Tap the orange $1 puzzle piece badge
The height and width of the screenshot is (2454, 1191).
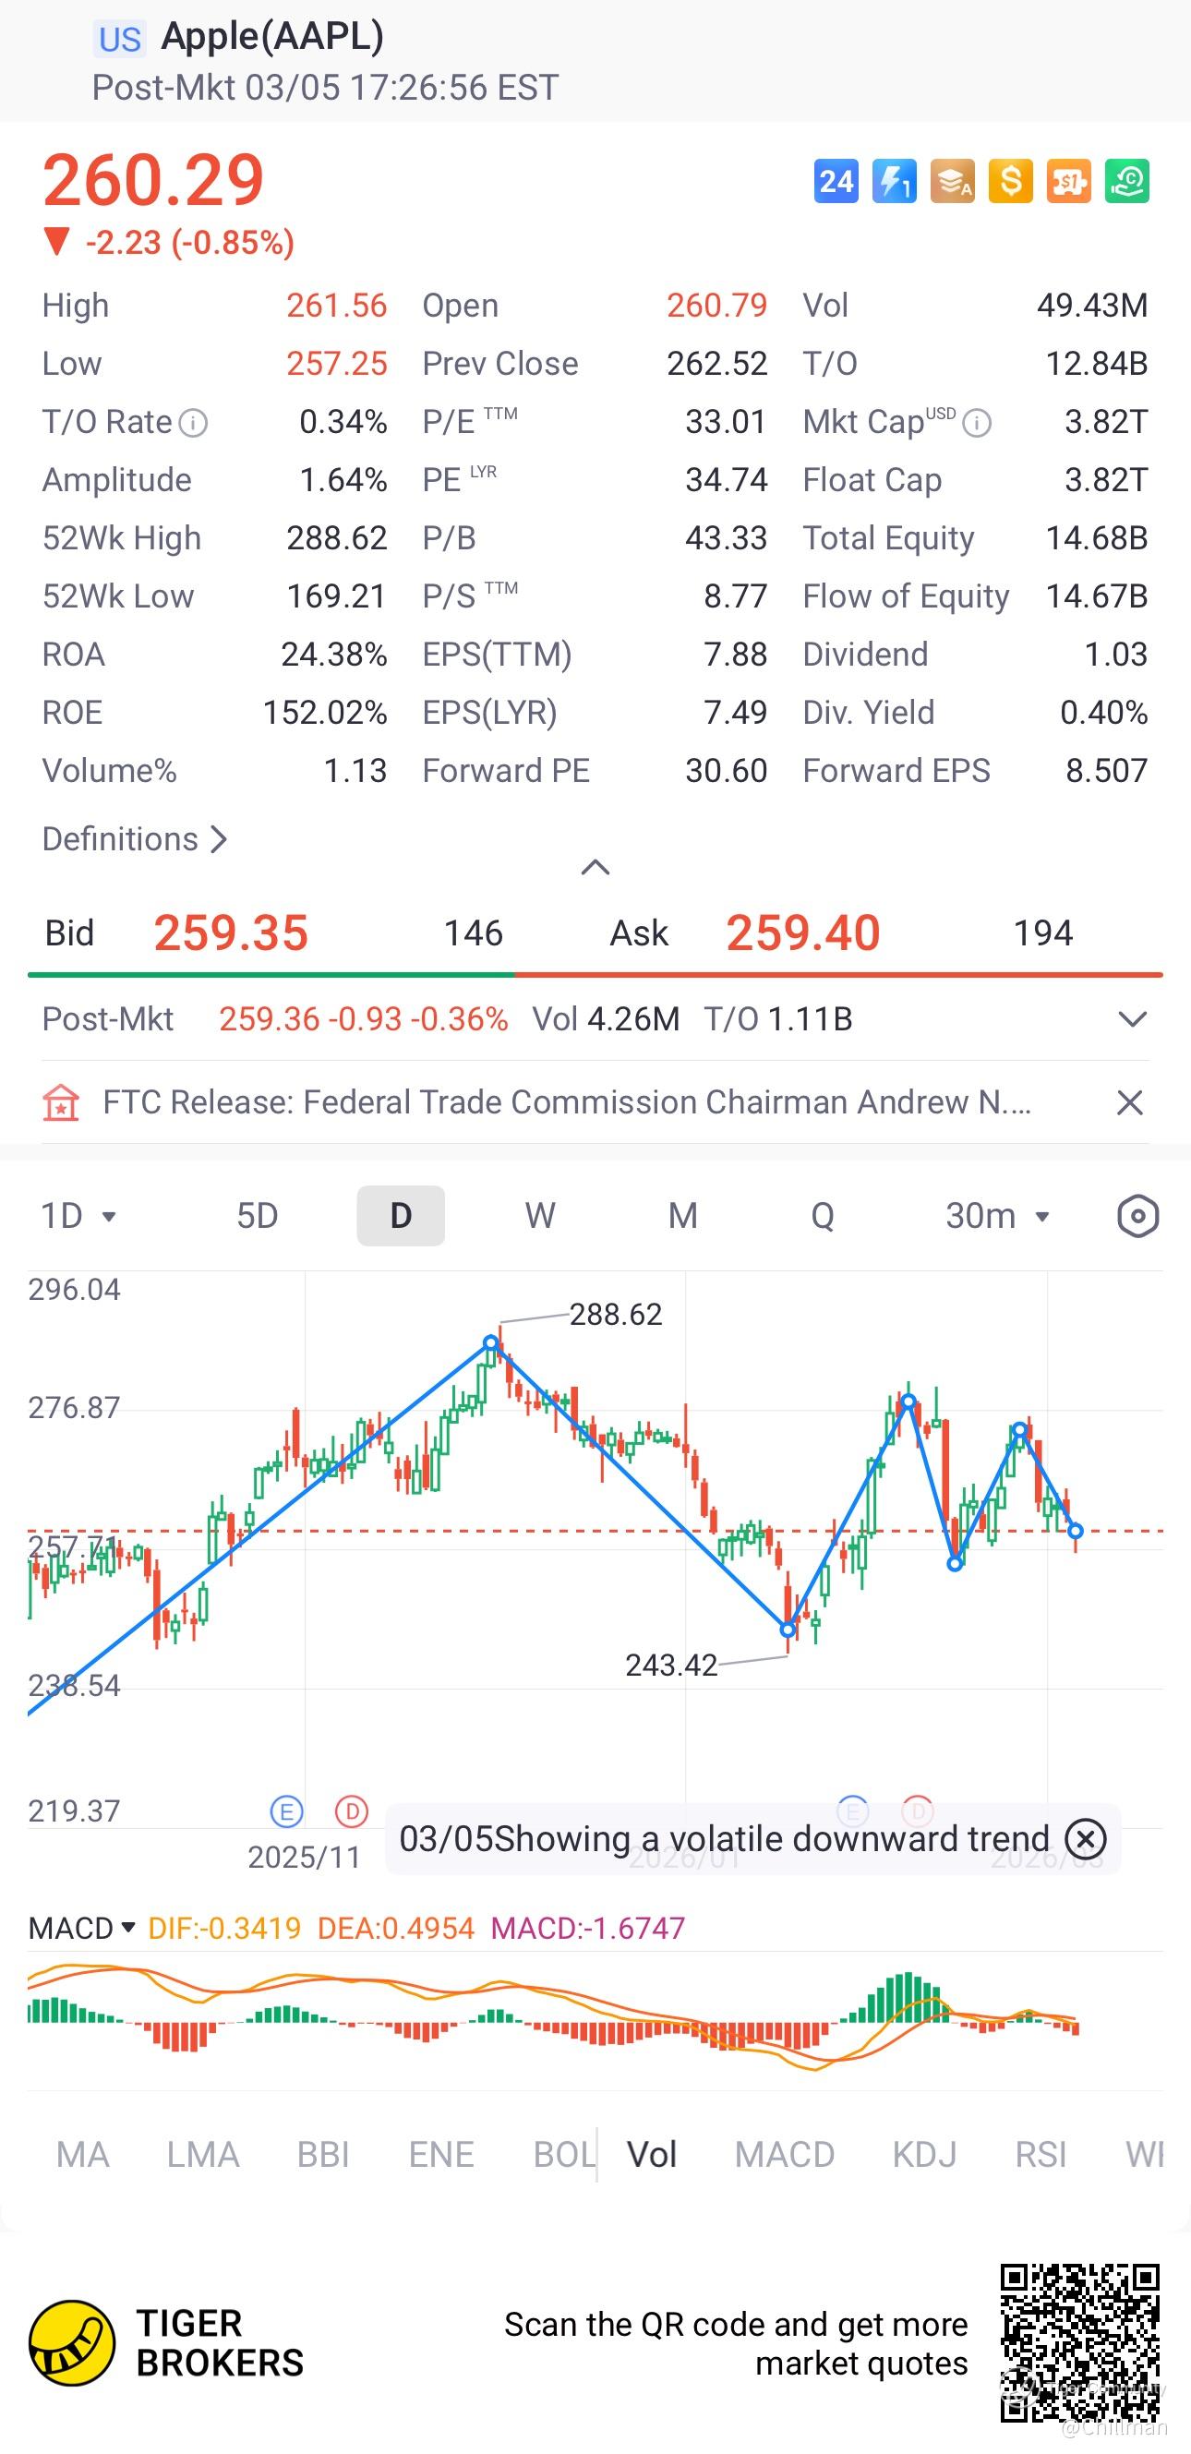click(x=1068, y=181)
